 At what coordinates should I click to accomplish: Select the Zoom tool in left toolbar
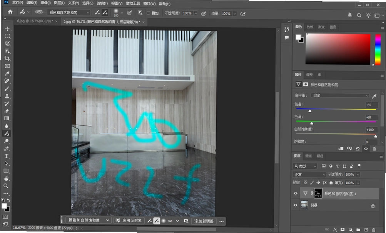coord(6,186)
